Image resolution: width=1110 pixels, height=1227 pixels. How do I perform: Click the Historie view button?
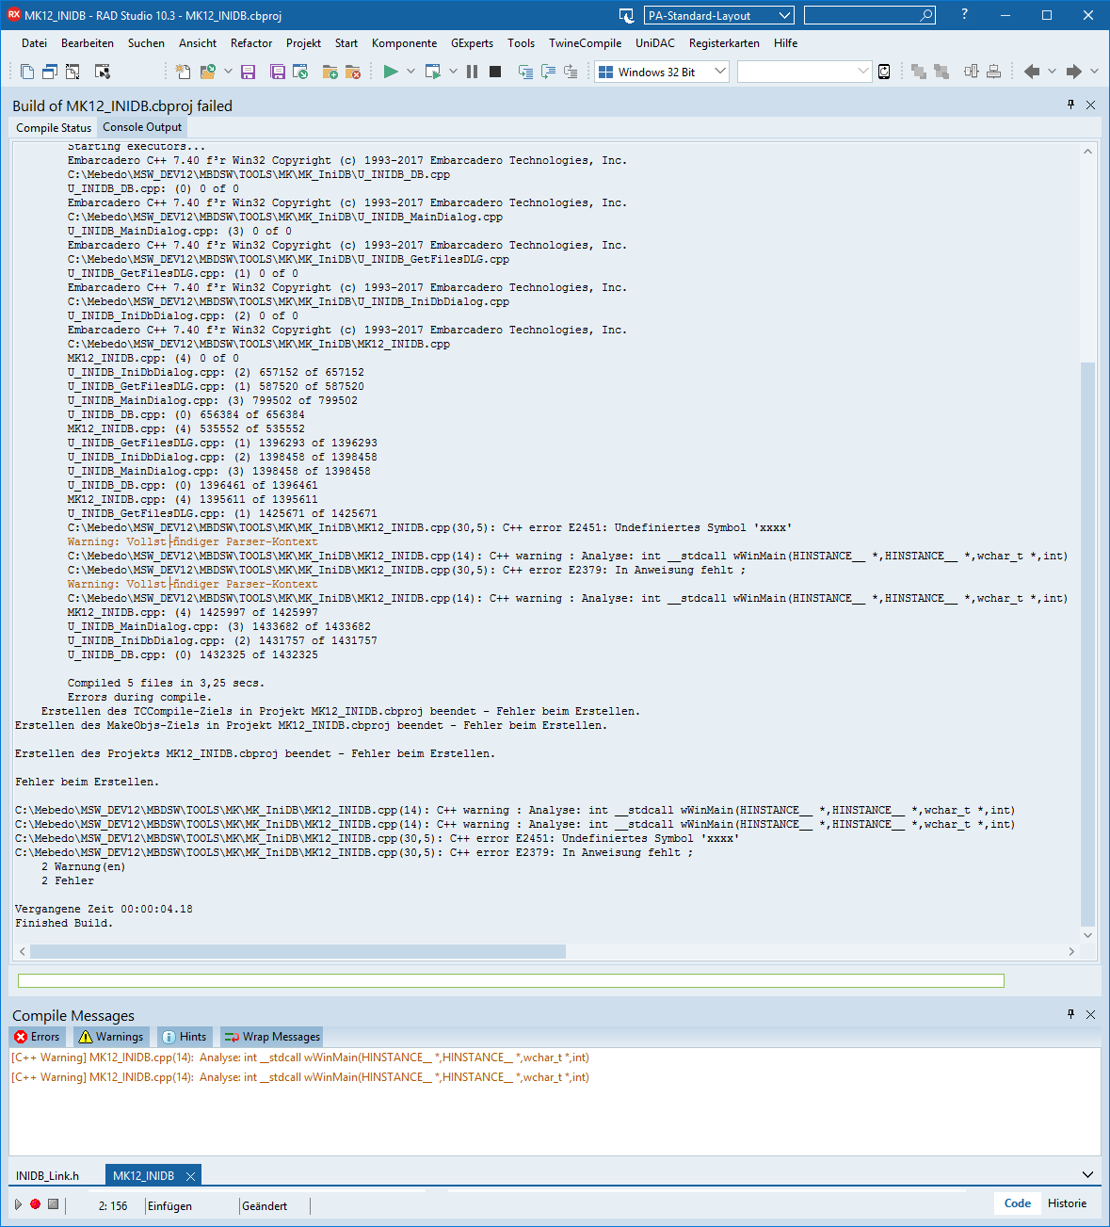(1067, 1203)
